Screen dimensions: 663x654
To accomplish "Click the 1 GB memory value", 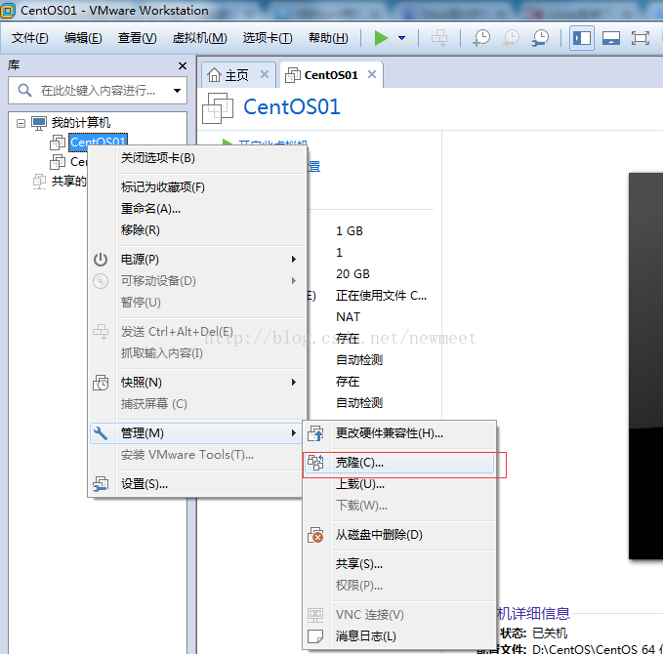I will click(x=350, y=231).
